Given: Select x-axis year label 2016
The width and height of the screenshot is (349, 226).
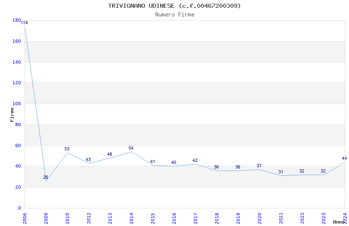Looking at the screenshot, I should tap(174, 219).
